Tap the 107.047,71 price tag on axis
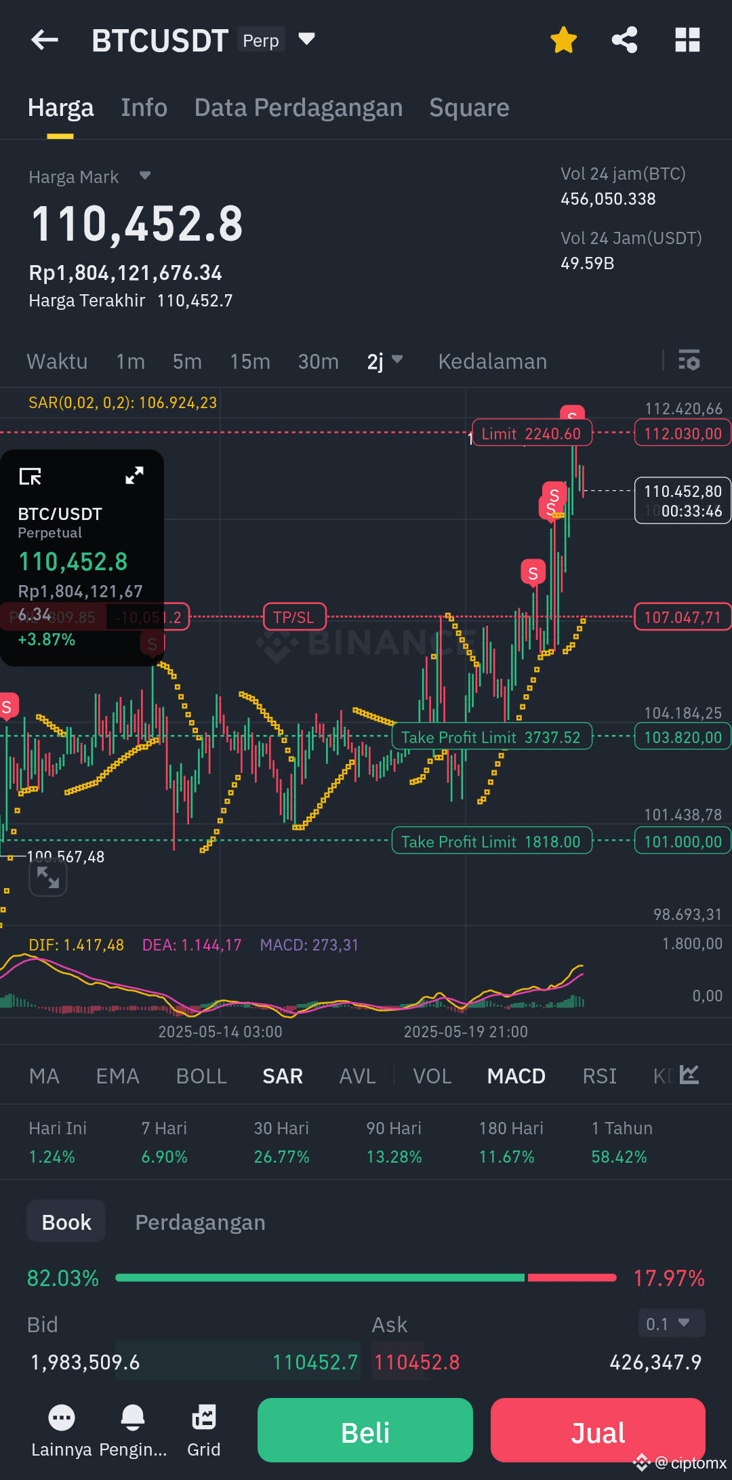Screen dimensions: 732x1480 683,617
